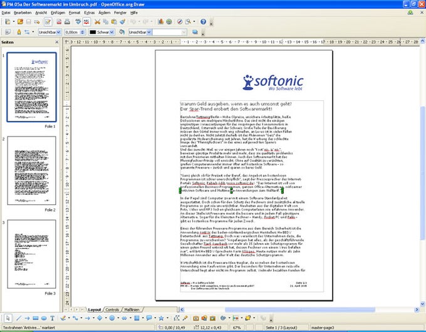
Task: Open the New document dropdown arrow
Action: point(14,22)
